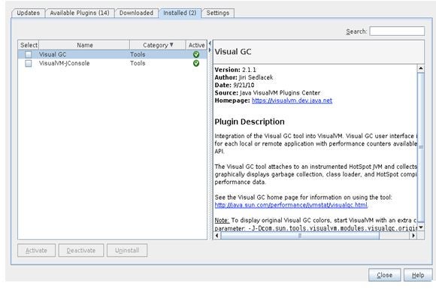The width and height of the screenshot is (436, 289).
Task: Switch to the Updates tab
Action: 28,13
